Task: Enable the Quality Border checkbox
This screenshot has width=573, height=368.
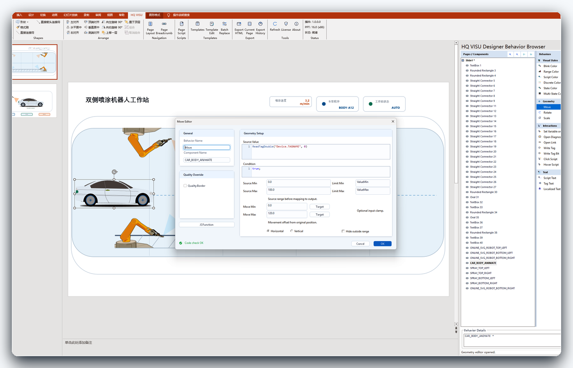Action: pyautogui.click(x=185, y=186)
